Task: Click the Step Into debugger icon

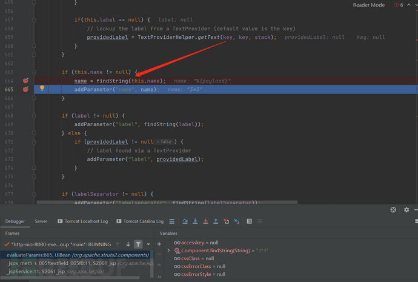Action: [x=195, y=222]
